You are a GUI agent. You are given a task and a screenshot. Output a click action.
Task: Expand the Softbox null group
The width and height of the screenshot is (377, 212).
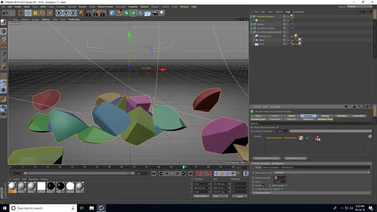252,24
